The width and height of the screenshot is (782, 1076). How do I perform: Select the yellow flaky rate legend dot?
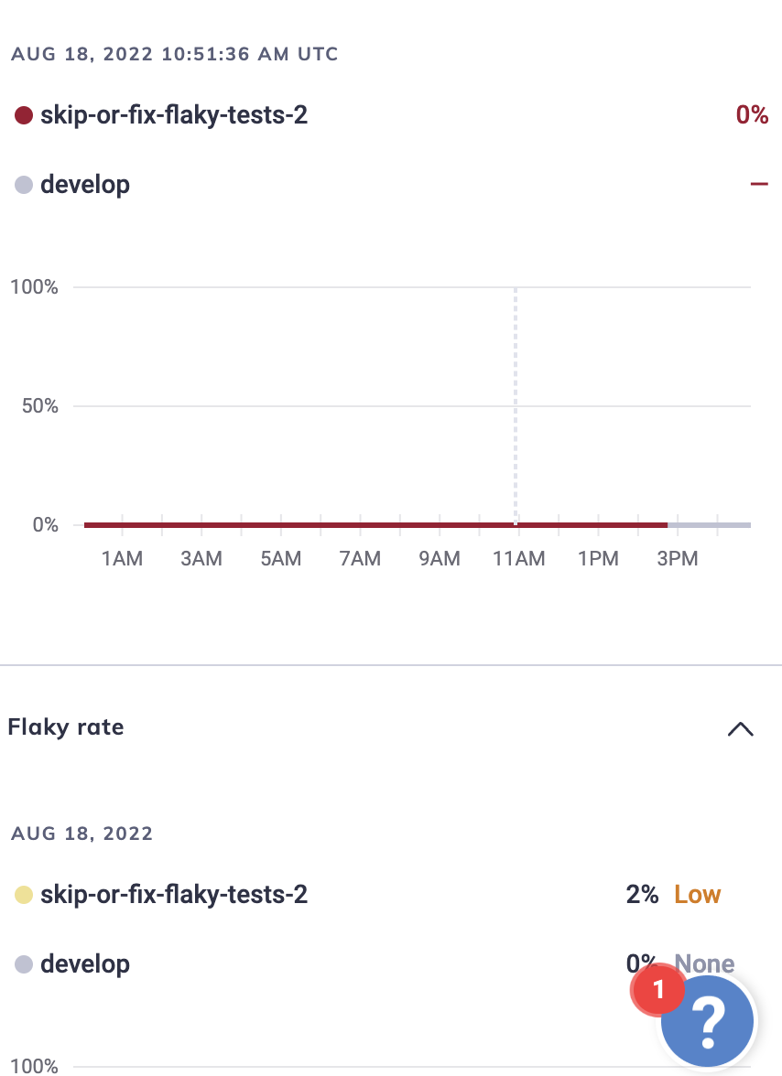24,894
